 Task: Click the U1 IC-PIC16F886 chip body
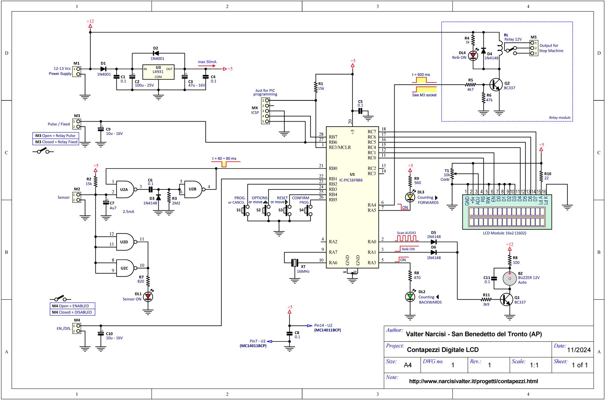[352, 197]
